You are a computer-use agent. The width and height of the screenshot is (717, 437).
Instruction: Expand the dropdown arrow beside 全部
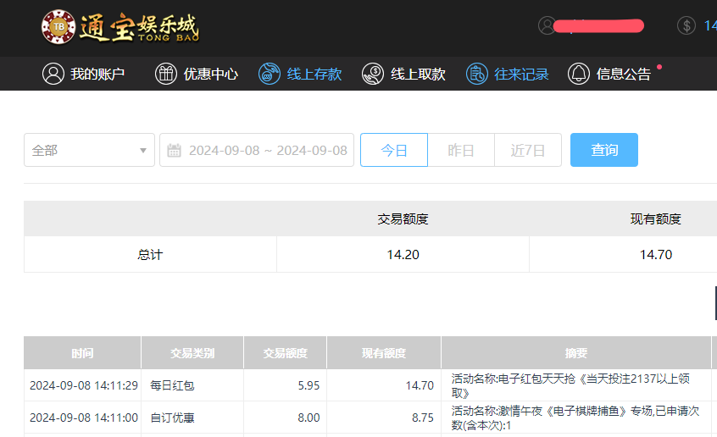[143, 151]
